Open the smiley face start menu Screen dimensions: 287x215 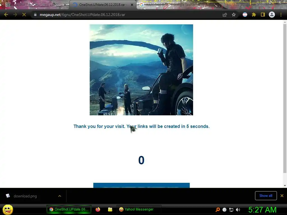click(8, 209)
